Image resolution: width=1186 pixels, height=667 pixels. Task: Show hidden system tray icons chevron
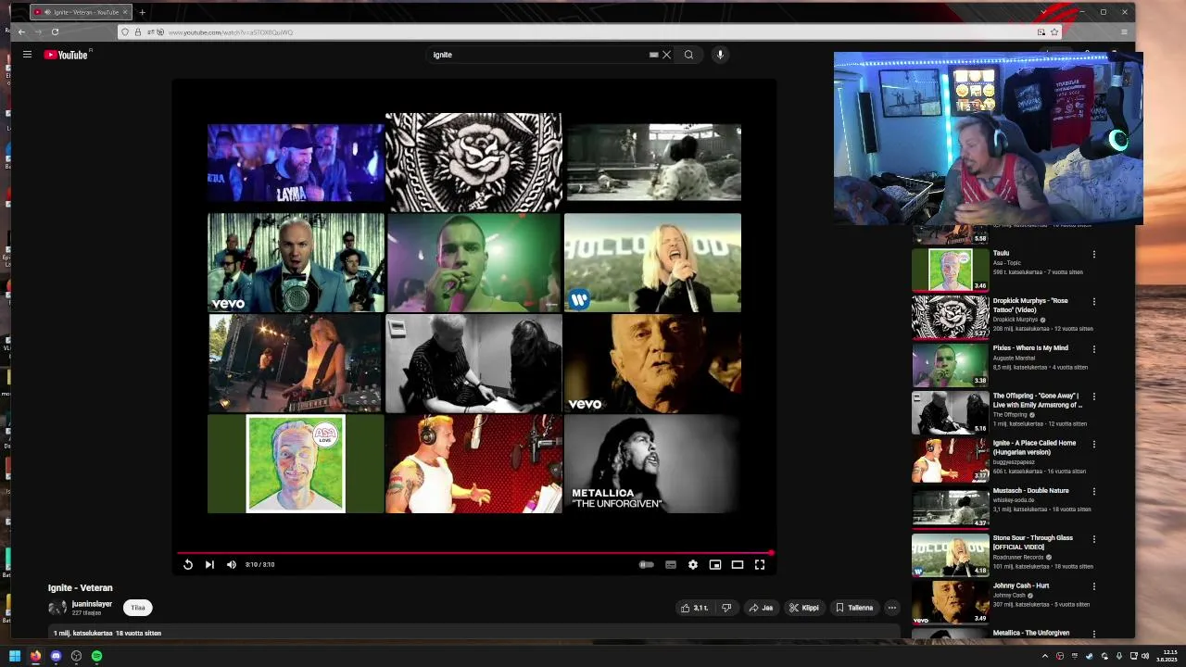[x=1045, y=656]
